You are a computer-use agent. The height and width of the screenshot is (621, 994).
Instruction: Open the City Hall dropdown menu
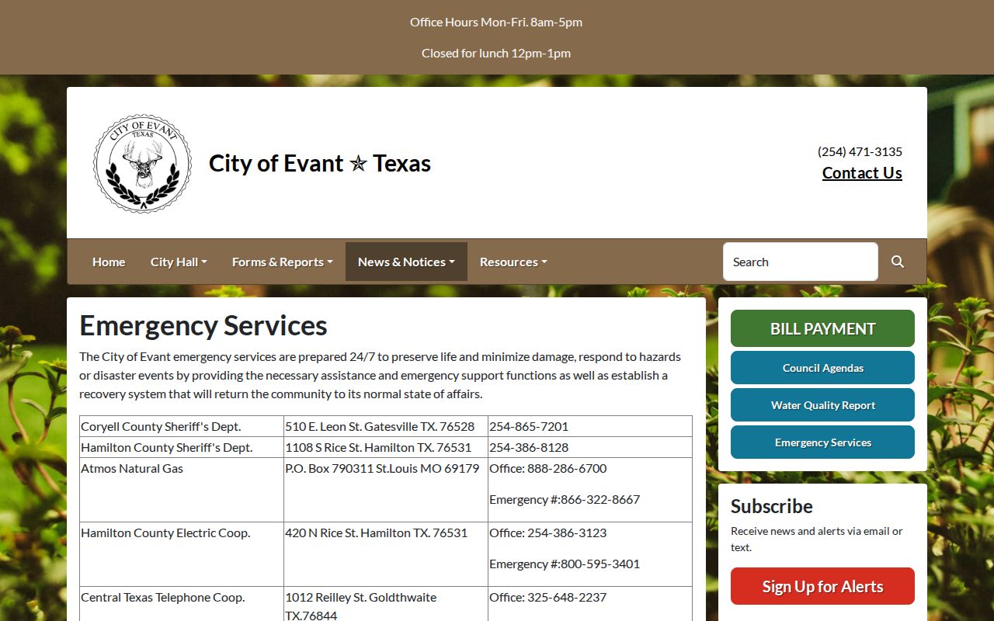tap(179, 262)
